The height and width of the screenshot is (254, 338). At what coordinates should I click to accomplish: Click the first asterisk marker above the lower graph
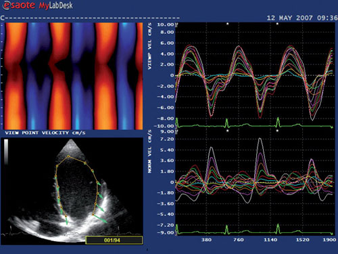(x=228, y=131)
